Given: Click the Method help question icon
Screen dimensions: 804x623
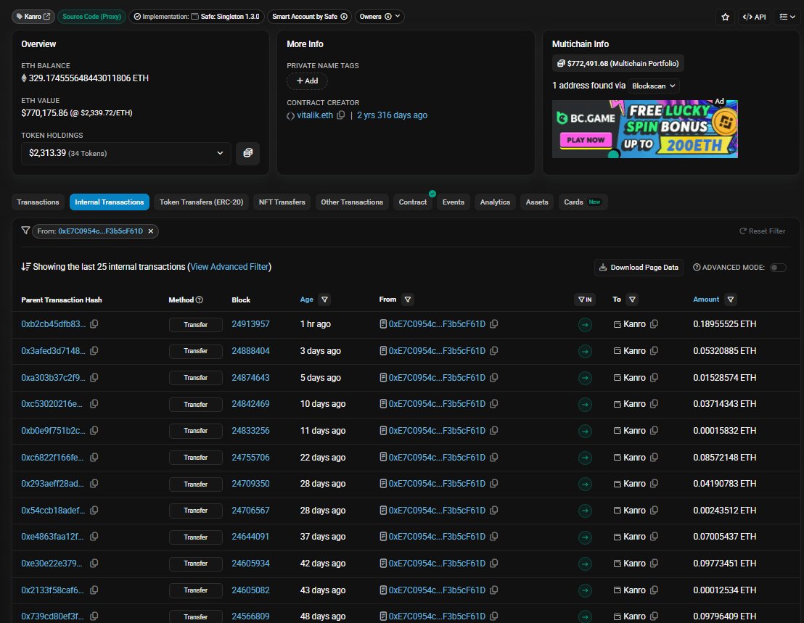Looking at the screenshot, I should coord(200,300).
